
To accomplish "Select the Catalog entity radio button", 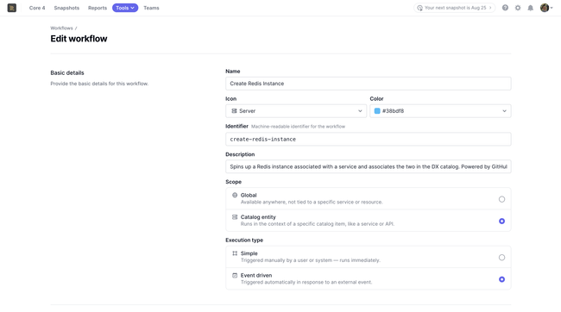I will 501,222.
